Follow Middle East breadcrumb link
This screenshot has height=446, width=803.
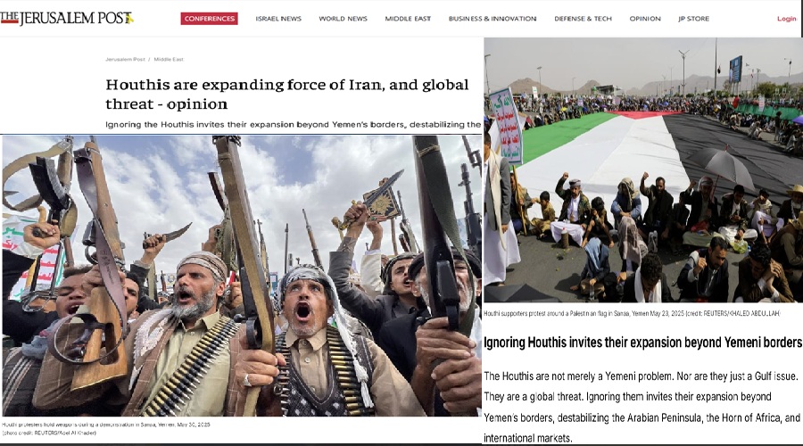click(x=169, y=60)
